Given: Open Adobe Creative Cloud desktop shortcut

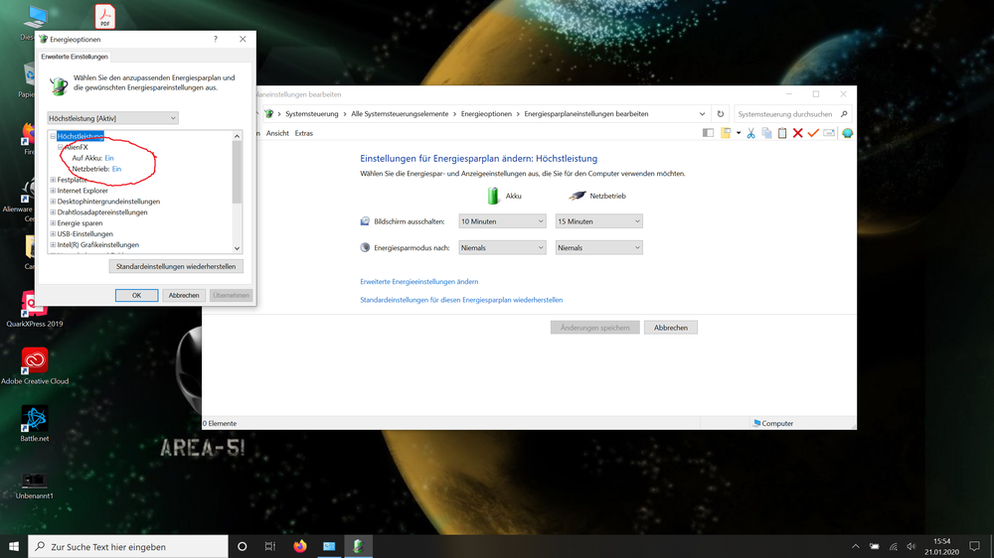Looking at the screenshot, I should [35, 360].
